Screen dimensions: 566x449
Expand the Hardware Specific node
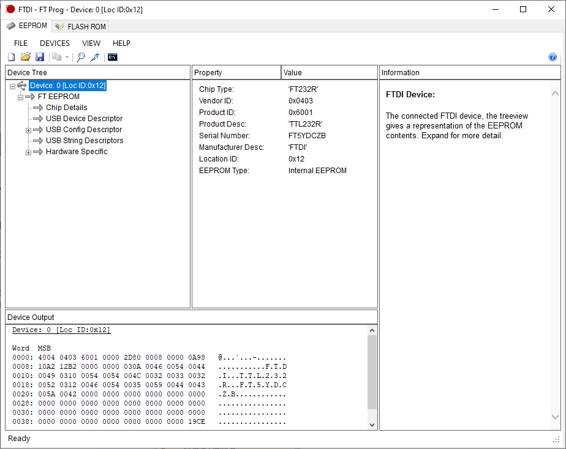(x=28, y=152)
